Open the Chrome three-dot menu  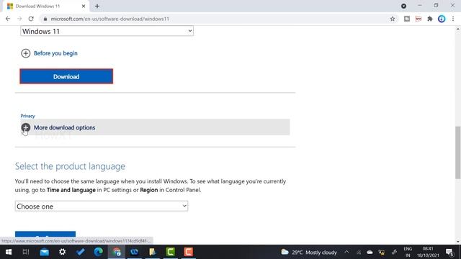point(453,19)
